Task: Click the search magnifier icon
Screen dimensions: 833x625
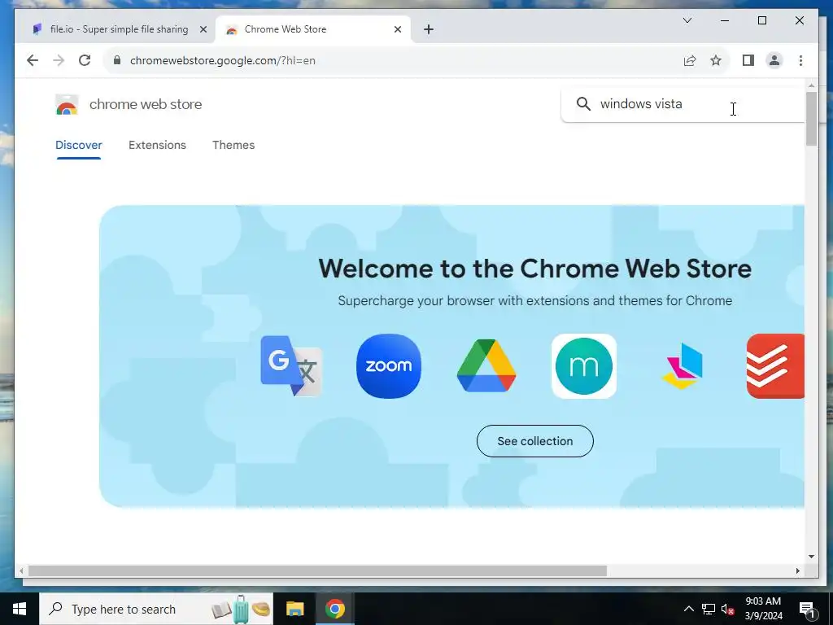Action: [x=583, y=104]
